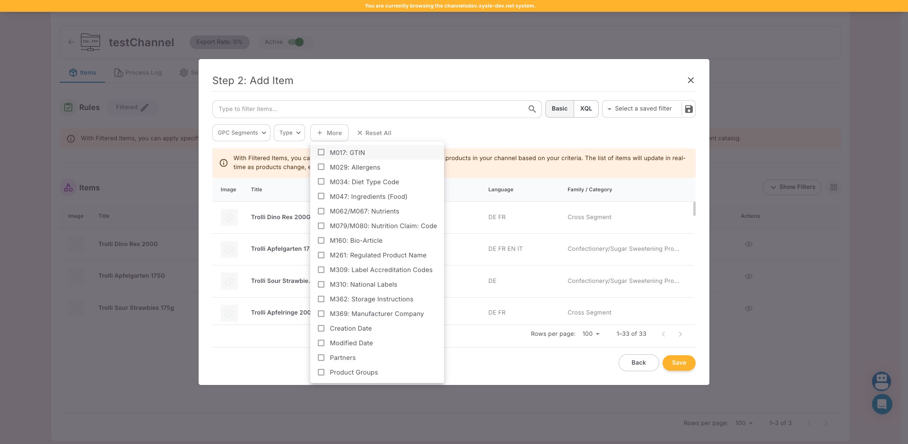Click the search magnifier icon in filter field
The height and width of the screenshot is (444, 908).
[x=532, y=109]
